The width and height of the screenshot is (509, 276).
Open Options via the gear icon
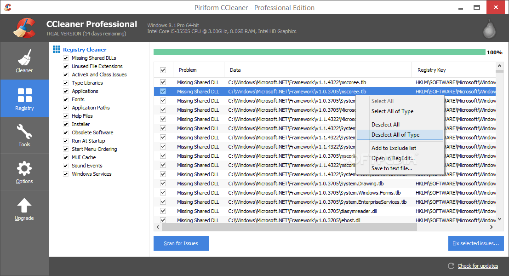click(24, 169)
